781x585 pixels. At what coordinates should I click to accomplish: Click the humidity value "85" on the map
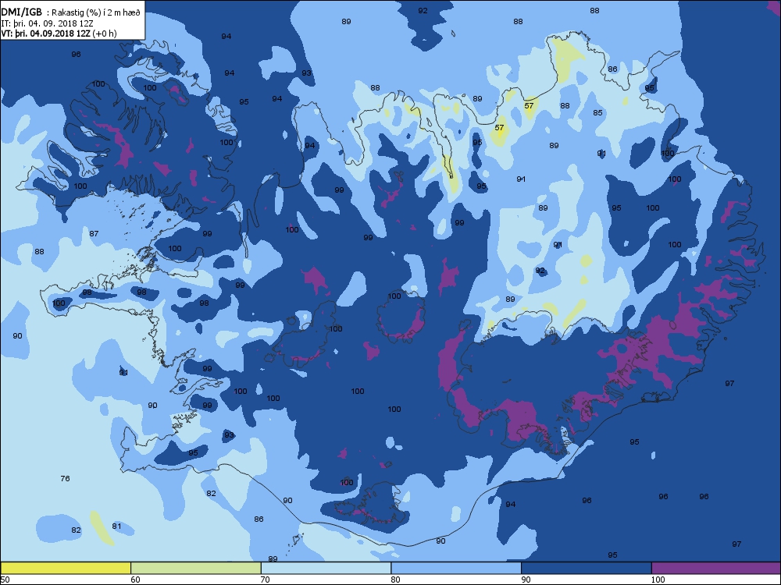pos(597,113)
